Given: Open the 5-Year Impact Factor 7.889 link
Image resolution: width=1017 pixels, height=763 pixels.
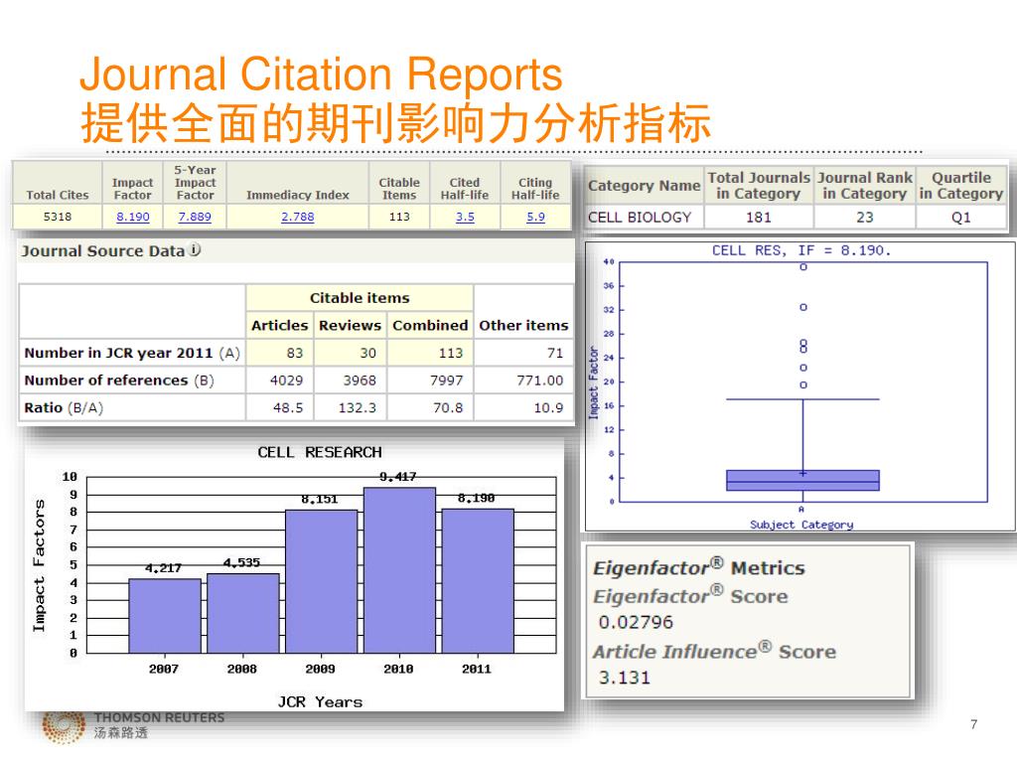Looking at the screenshot, I should coord(195,217).
